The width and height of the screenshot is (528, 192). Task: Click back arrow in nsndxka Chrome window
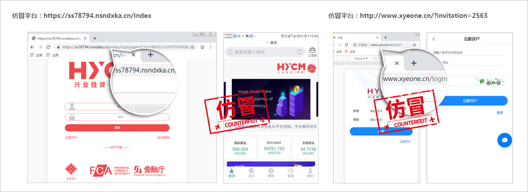coord(33,47)
